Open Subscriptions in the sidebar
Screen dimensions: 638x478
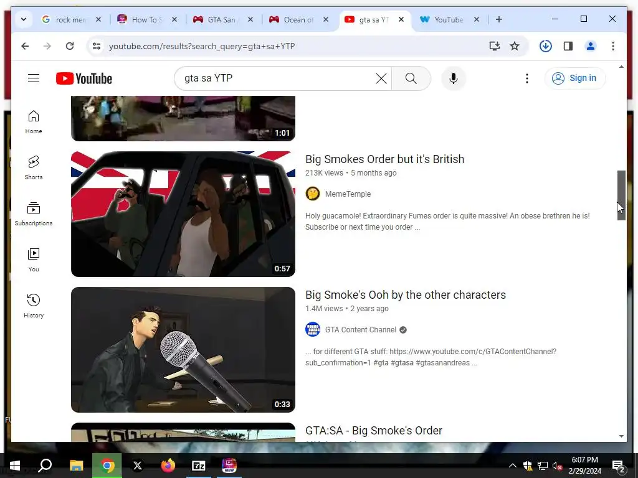34,214
